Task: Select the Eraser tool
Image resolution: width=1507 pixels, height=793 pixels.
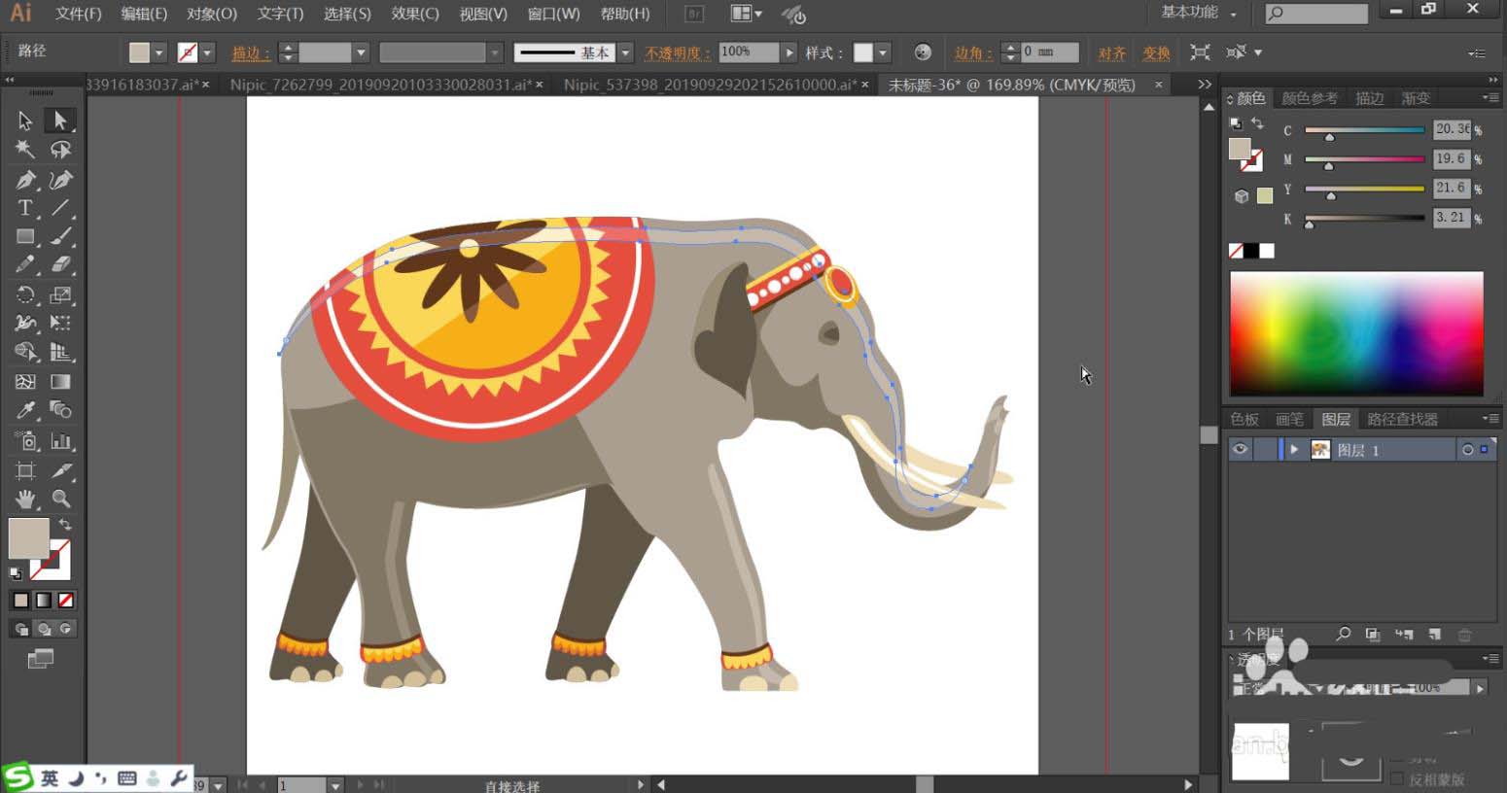Action: pyautogui.click(x=60, y=264)
